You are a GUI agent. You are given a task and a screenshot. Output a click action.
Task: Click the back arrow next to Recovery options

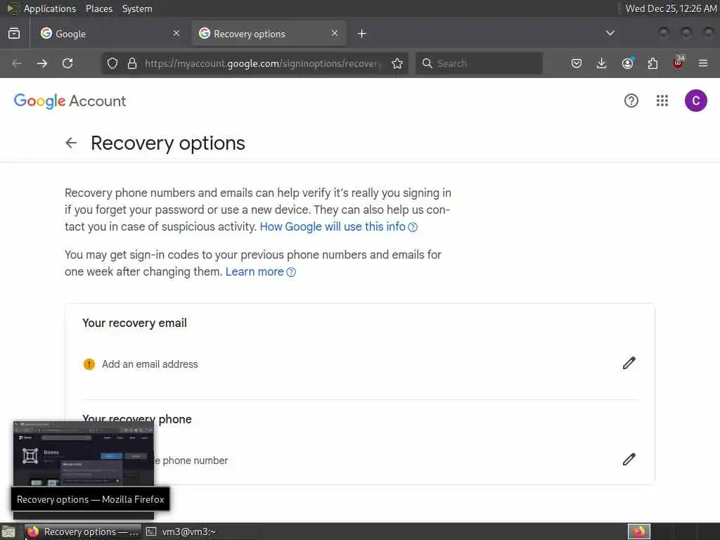[x=71, y=143]
